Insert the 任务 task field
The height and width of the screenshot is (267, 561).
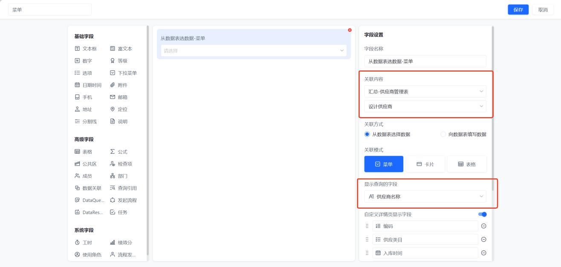tap(119, 212)
